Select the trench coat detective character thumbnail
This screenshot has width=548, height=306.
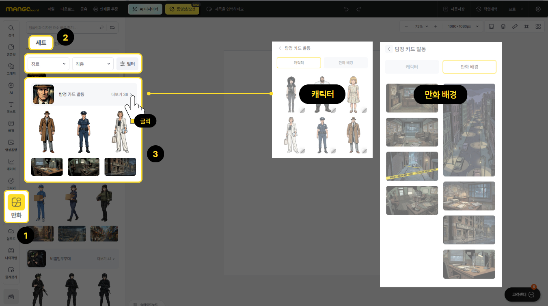pos(47,132)
